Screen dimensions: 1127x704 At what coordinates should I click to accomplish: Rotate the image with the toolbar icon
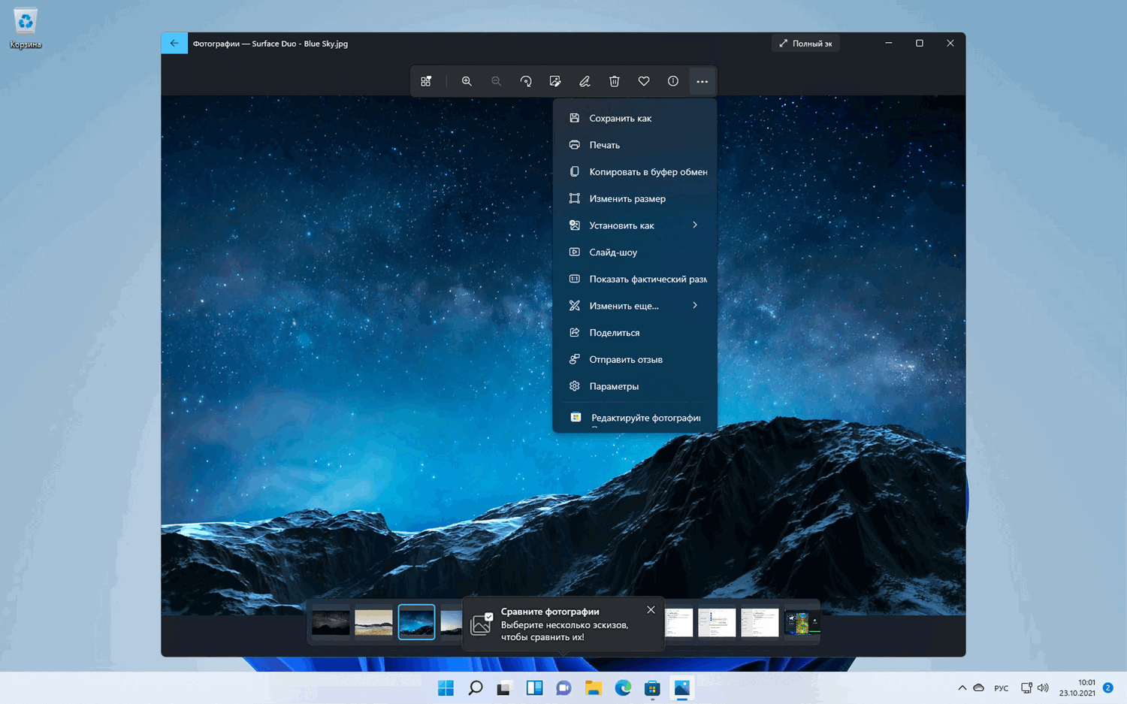[x=526, y=81]
